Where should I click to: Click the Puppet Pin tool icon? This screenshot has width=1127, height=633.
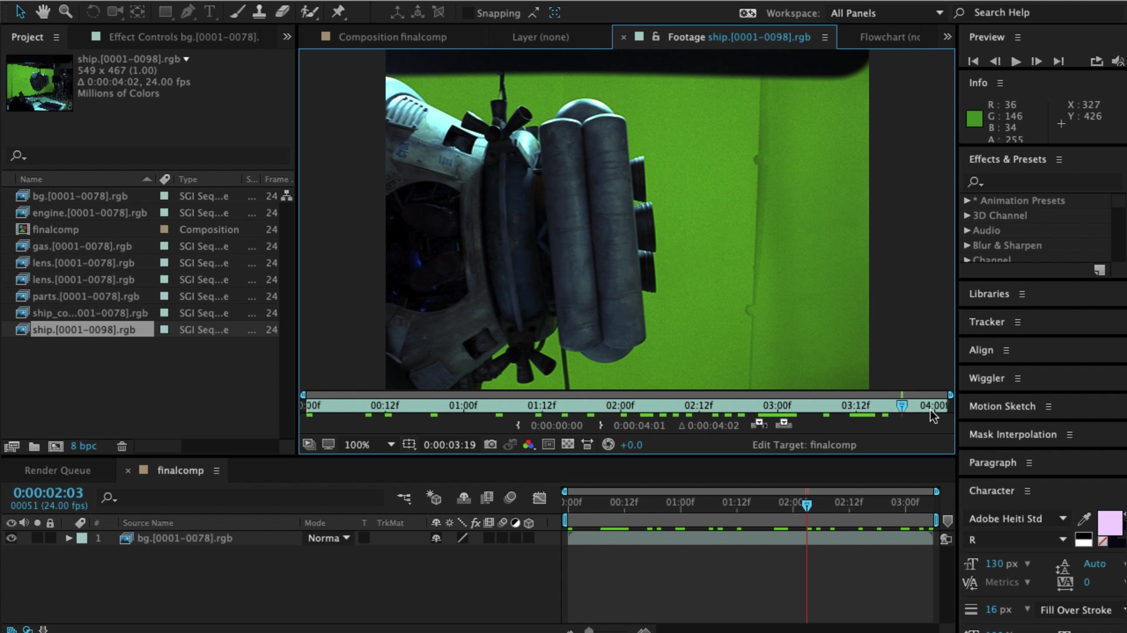338,12
